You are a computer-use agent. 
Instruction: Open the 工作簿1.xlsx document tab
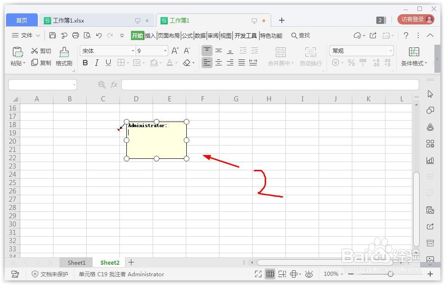coord(96,20)
